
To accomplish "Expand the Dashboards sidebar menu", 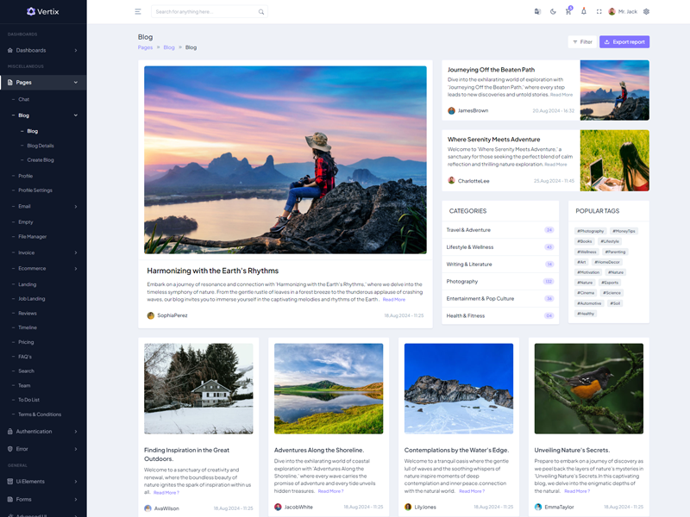I will point(43,50).
